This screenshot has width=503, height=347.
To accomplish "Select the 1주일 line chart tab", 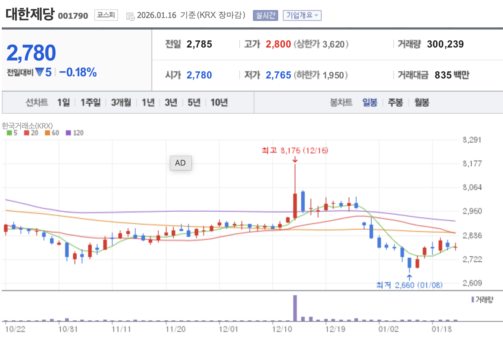I will click(90, 103).
